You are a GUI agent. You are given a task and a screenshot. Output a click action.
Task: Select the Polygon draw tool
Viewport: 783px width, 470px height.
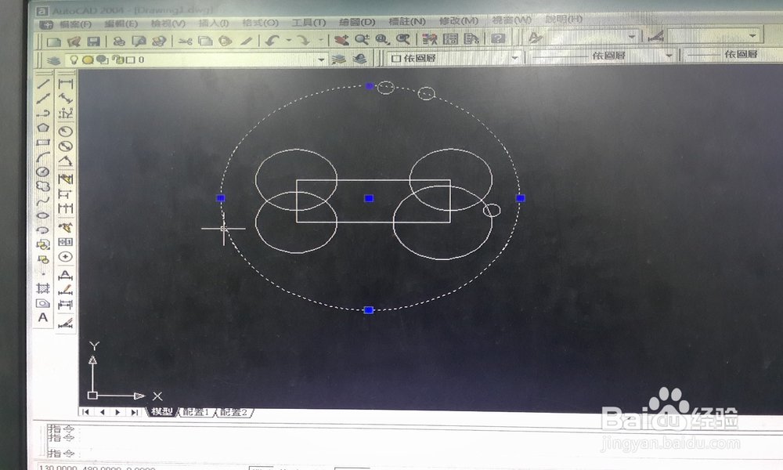[43, 128]
